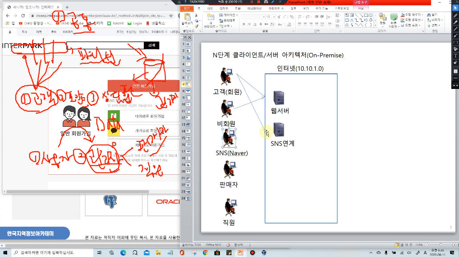Click the Kakao signup button

pyautogui.click(x=143, y=130)
